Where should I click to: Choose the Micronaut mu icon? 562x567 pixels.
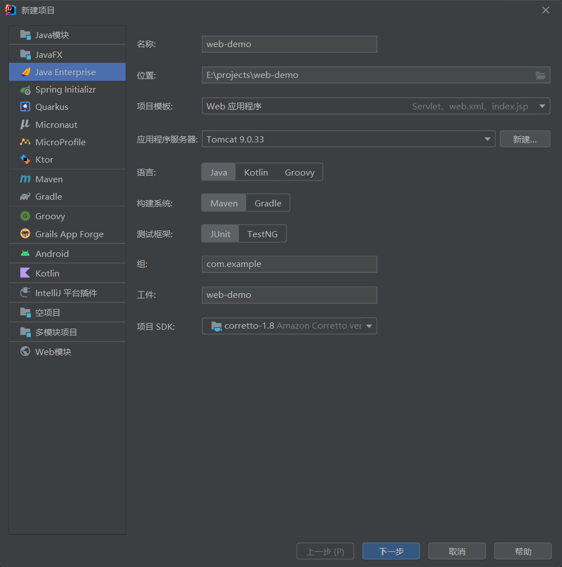point(25,125)
